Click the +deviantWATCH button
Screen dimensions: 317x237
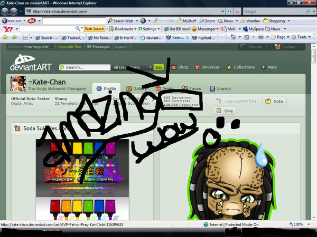tap(236, 101)
